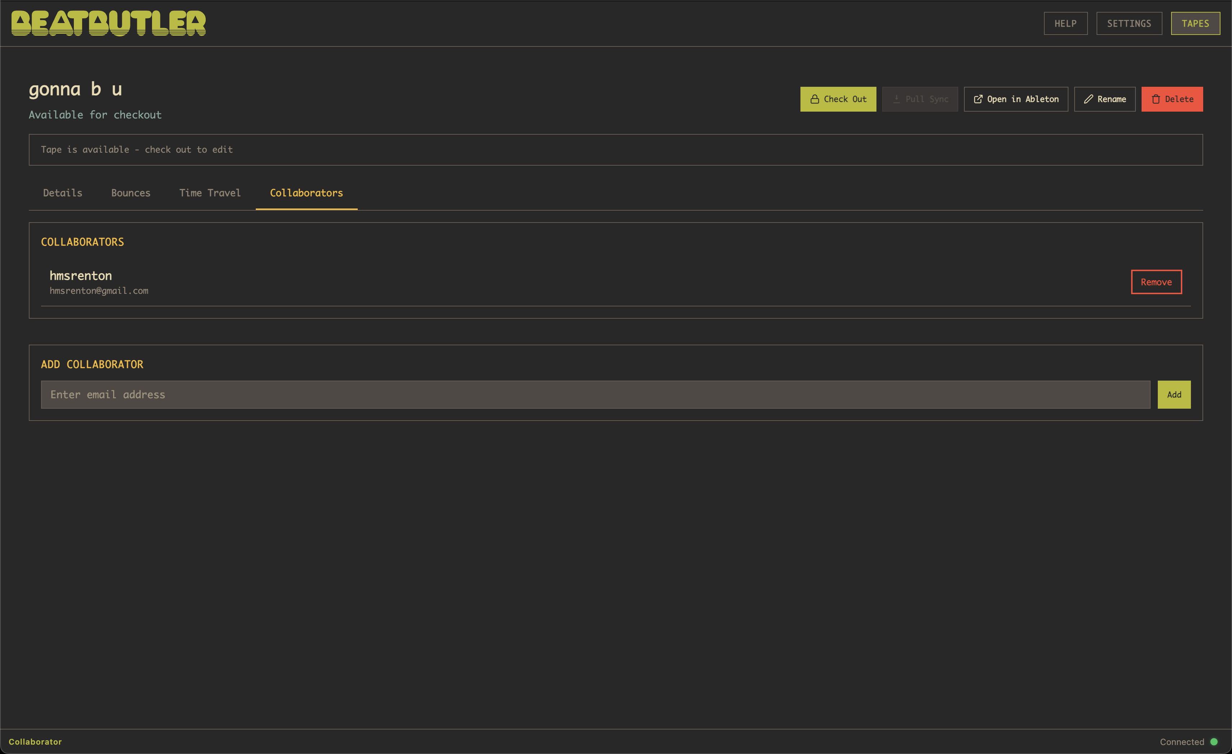Switch to the Details tab
Image resolution: width=1232 pixels, height=754 pixels.
point(62,193)
